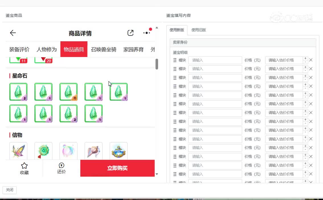
Task: Decrease the price with the second row's minus
Action: pyautogui.click(x=306, y=71)
